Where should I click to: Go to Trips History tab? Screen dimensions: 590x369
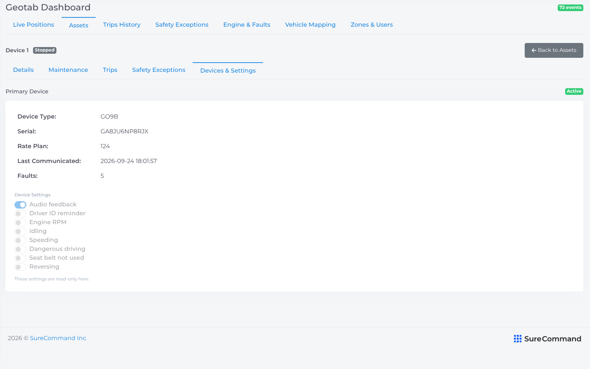(x=122, y=25)
